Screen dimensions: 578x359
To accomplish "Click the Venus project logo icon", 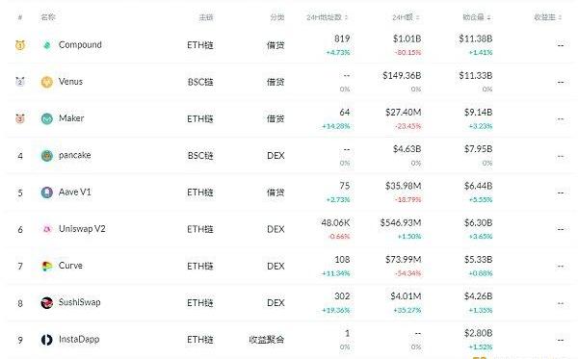I will 47,82.
